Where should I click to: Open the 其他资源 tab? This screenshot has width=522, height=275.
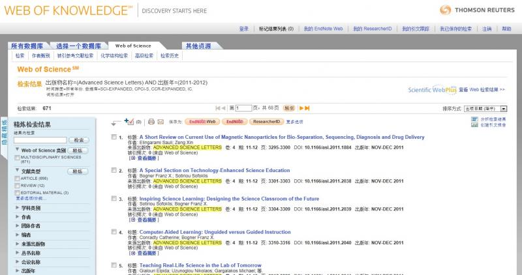coord(198,46)
